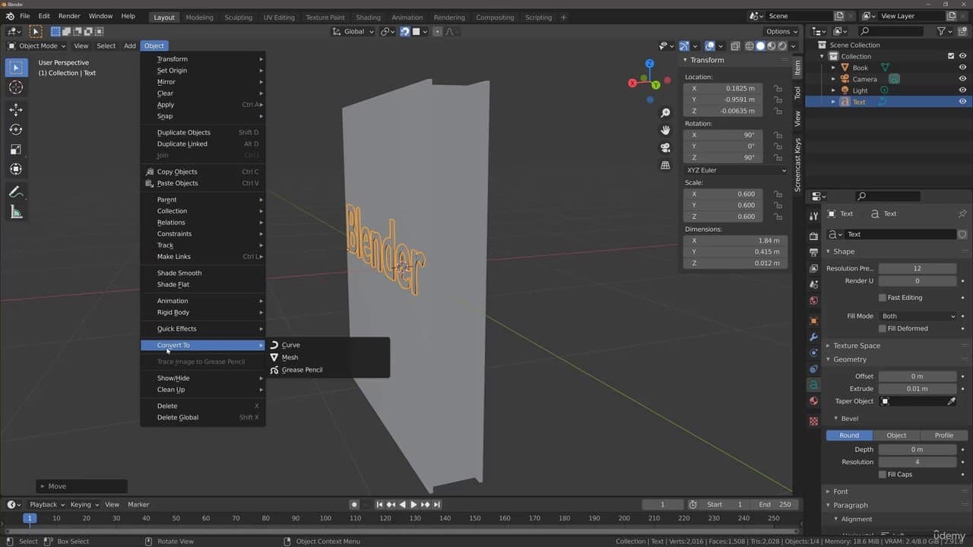Select the Cursor tool in left toolbar
This screenshot has width=973, height=547.
[16, 87]
